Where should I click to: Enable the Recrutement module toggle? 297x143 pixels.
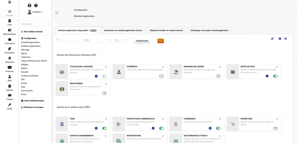[104, 93]
